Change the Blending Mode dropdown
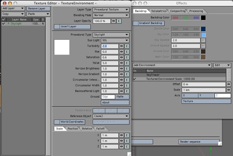This screenshot has width=233, height=156. [x=111, y=15]
